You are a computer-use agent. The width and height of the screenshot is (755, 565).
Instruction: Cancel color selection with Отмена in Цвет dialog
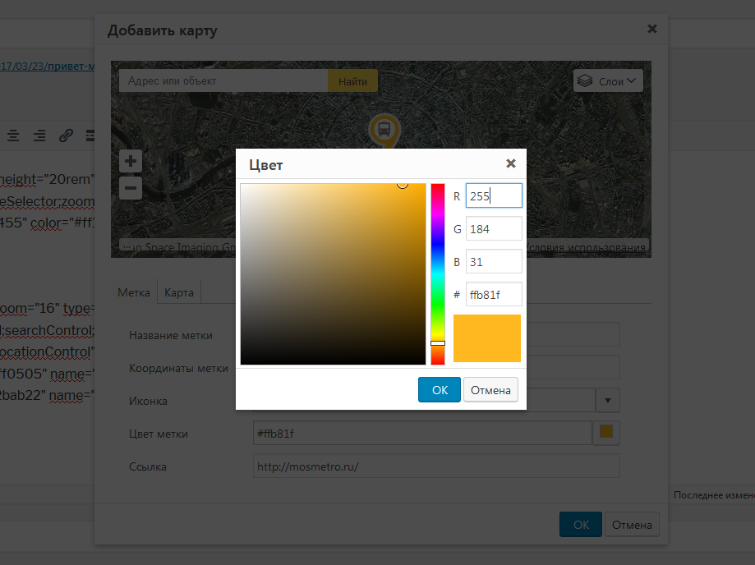tap(490, 389)
